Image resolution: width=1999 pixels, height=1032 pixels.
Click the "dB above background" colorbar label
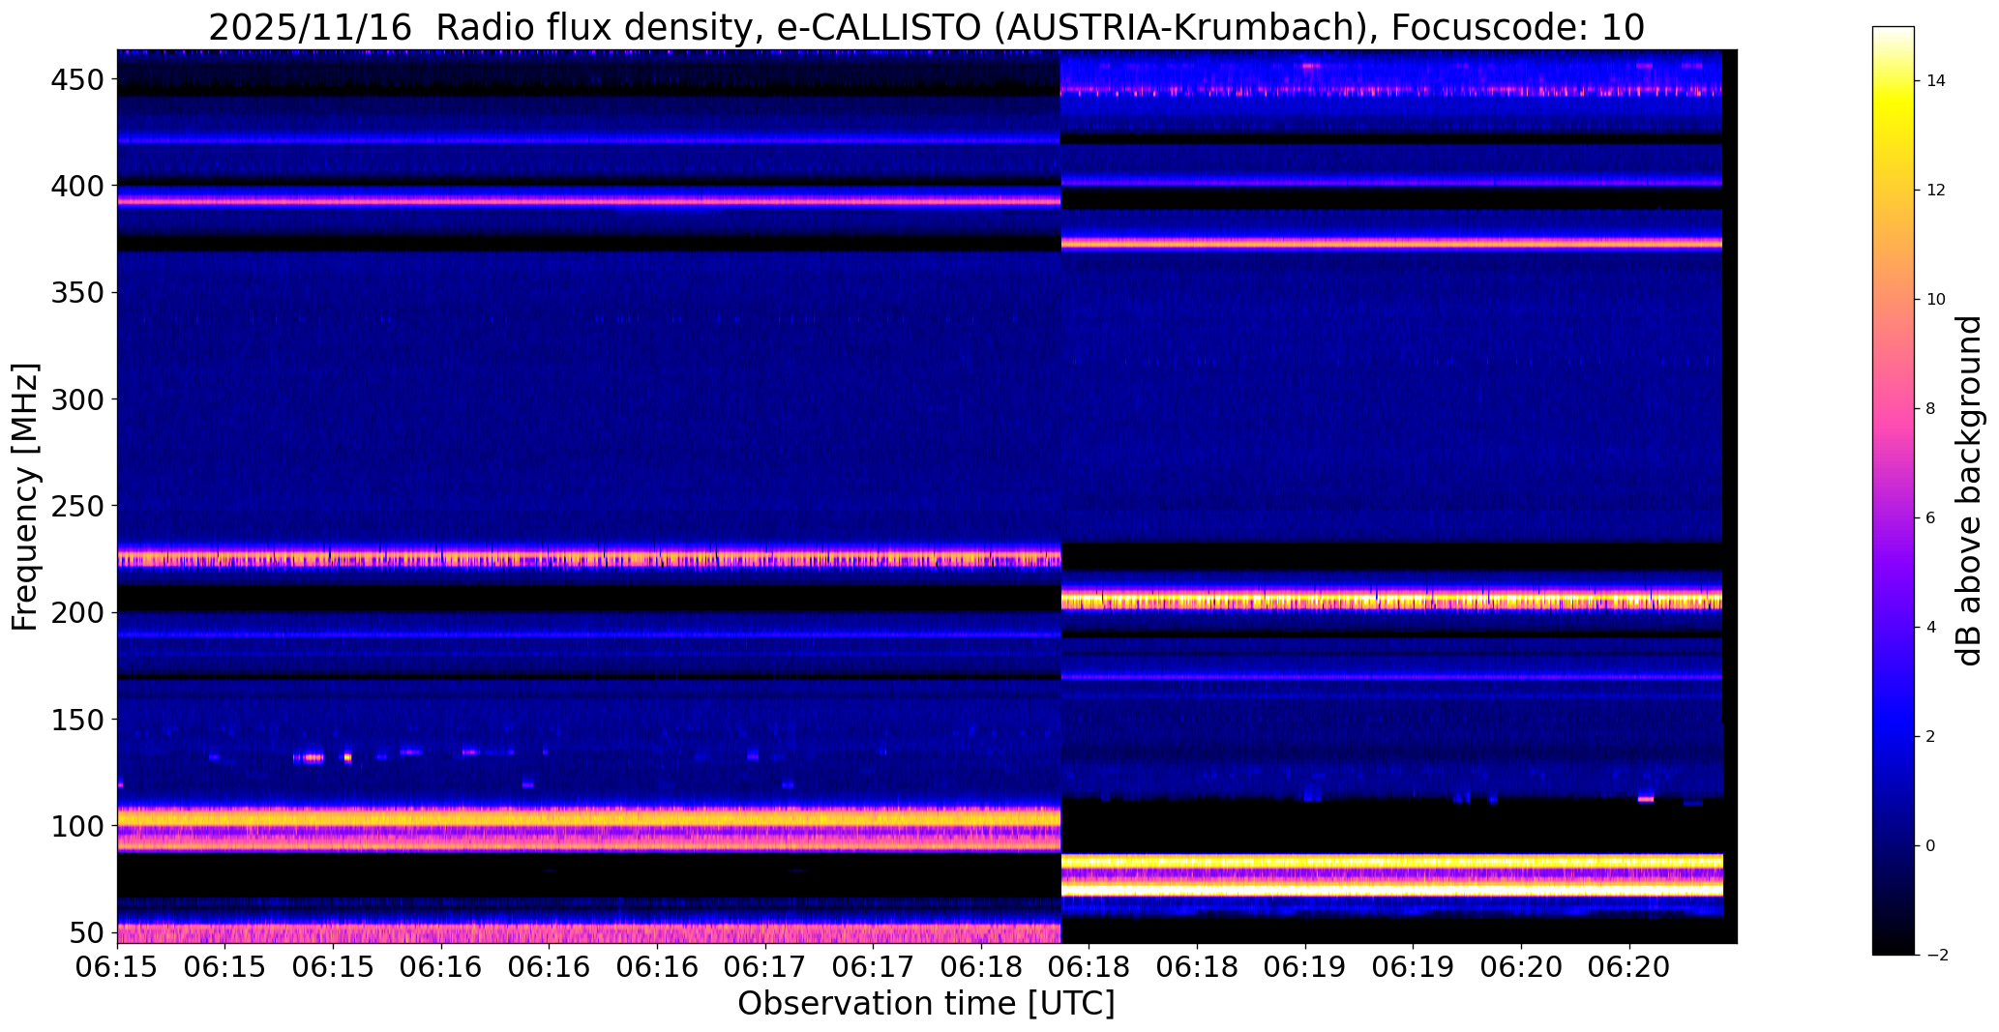1969,490
